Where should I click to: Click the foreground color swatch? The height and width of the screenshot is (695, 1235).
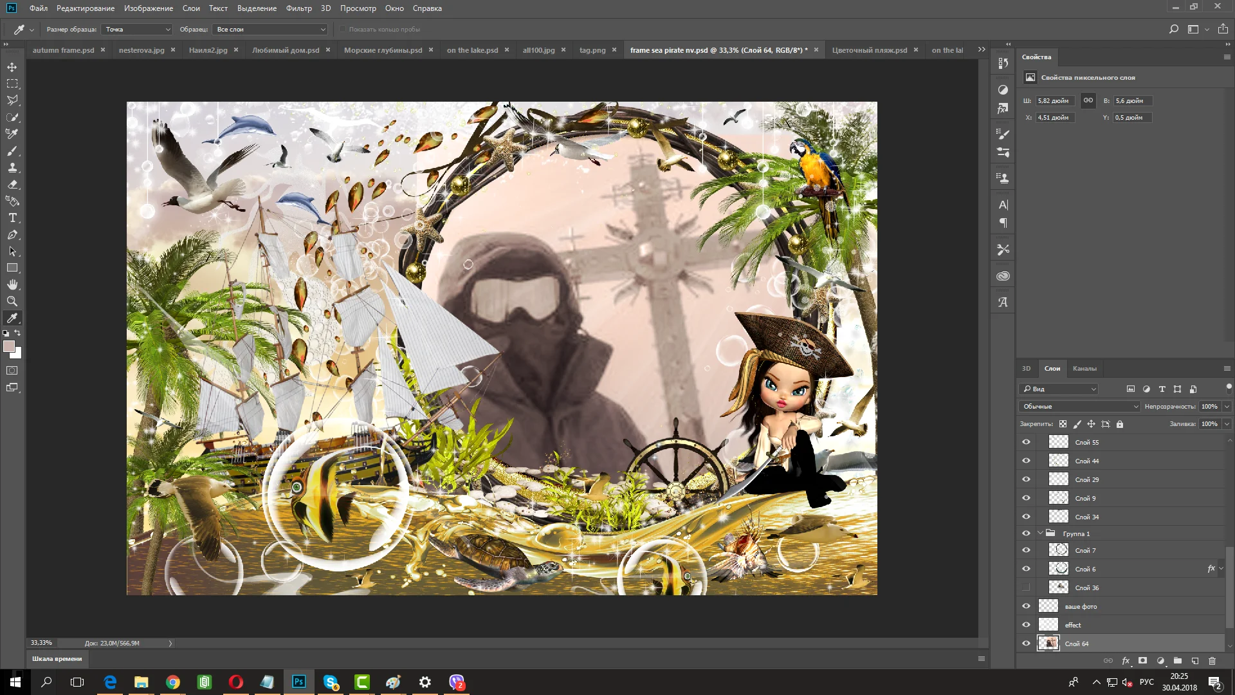coord(8,346)
